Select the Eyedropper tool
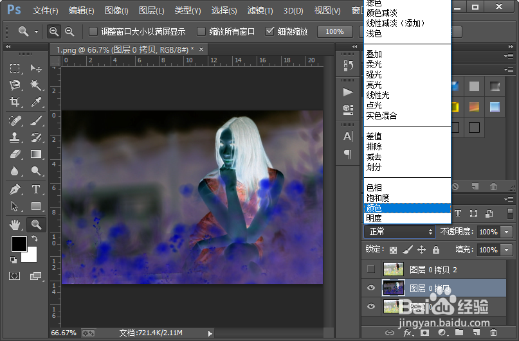Viewport: 519px width, 341px height. pos(36,101)
